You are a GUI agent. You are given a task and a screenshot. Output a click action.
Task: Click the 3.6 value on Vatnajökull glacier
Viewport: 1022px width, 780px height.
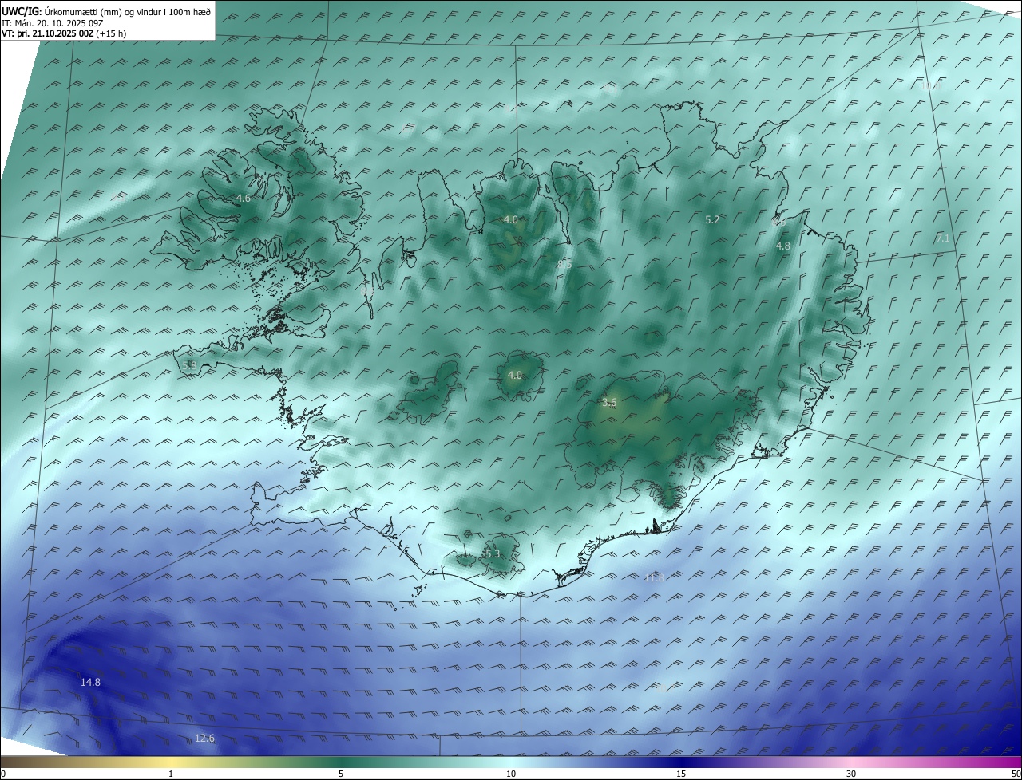coord(609,403)
